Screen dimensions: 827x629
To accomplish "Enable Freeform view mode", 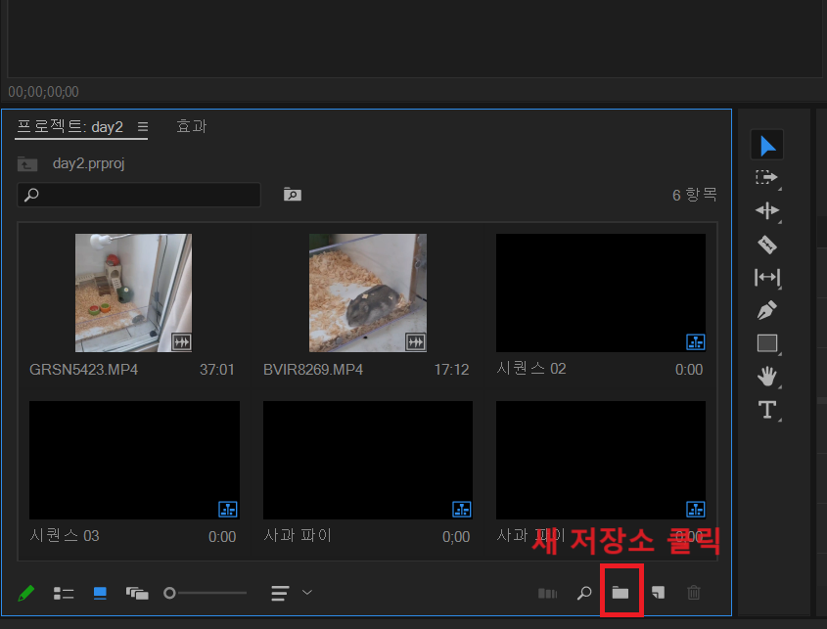I will [137, 592].
